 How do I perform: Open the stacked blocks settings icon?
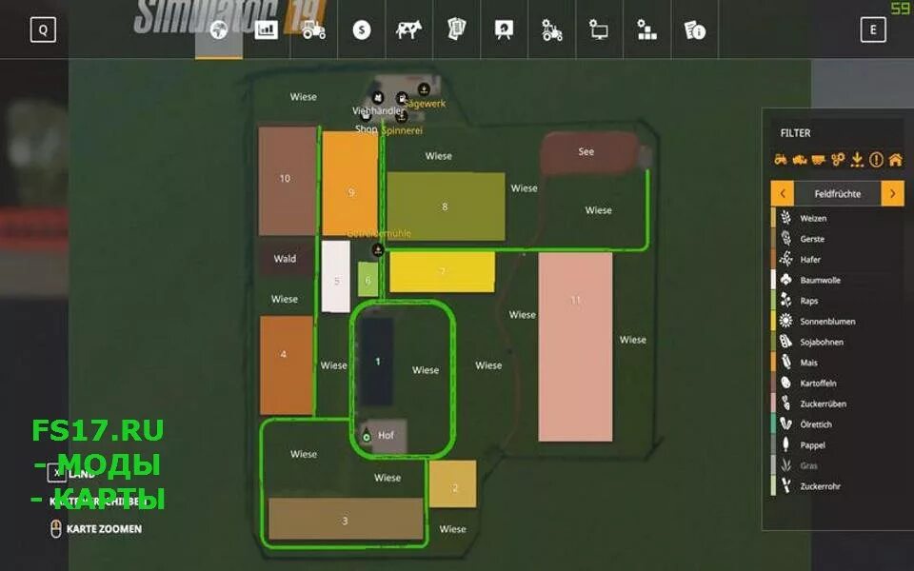click(x=646, y=30)
